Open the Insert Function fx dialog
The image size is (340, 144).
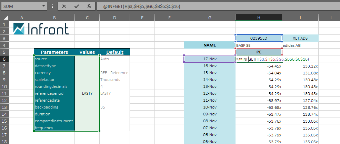(89, 6)
